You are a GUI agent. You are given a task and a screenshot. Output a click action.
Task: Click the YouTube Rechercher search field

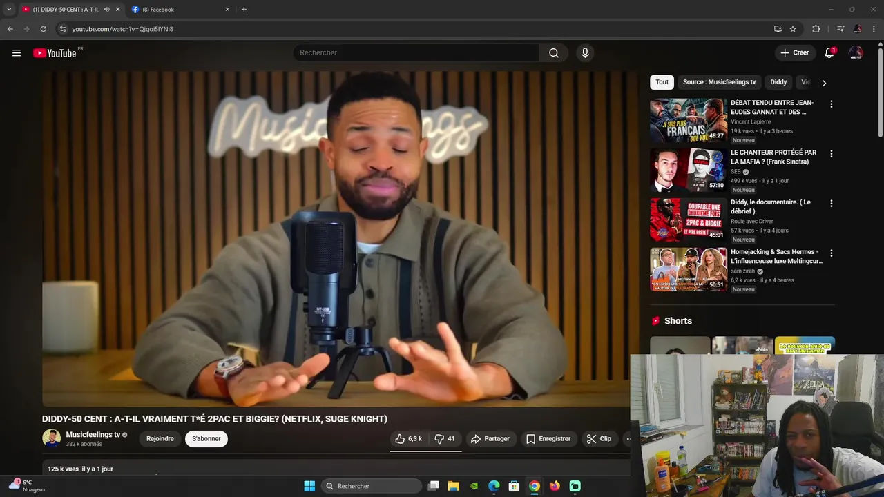(416, 53)
